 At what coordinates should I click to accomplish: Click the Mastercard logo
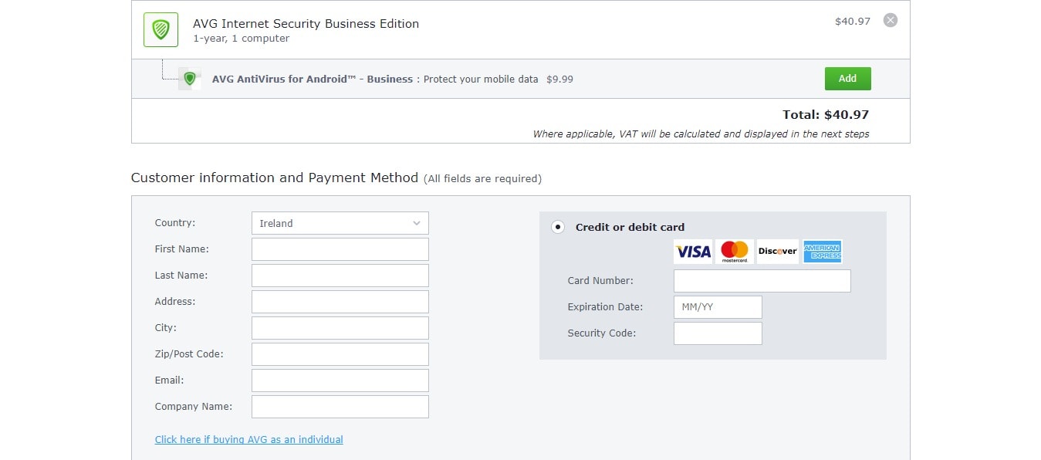point(735,252)
